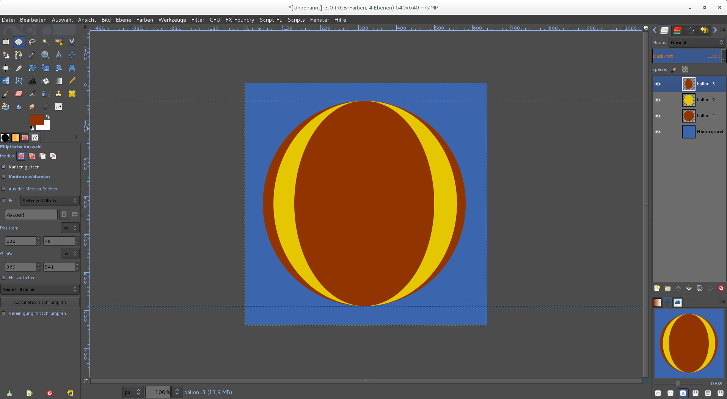727x399 pixels.
Task: Activate the Text tool
Action: [32, 81]
